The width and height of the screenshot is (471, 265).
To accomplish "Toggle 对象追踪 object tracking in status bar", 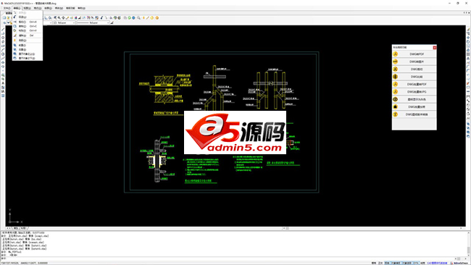I will click(x=407, y=263).
